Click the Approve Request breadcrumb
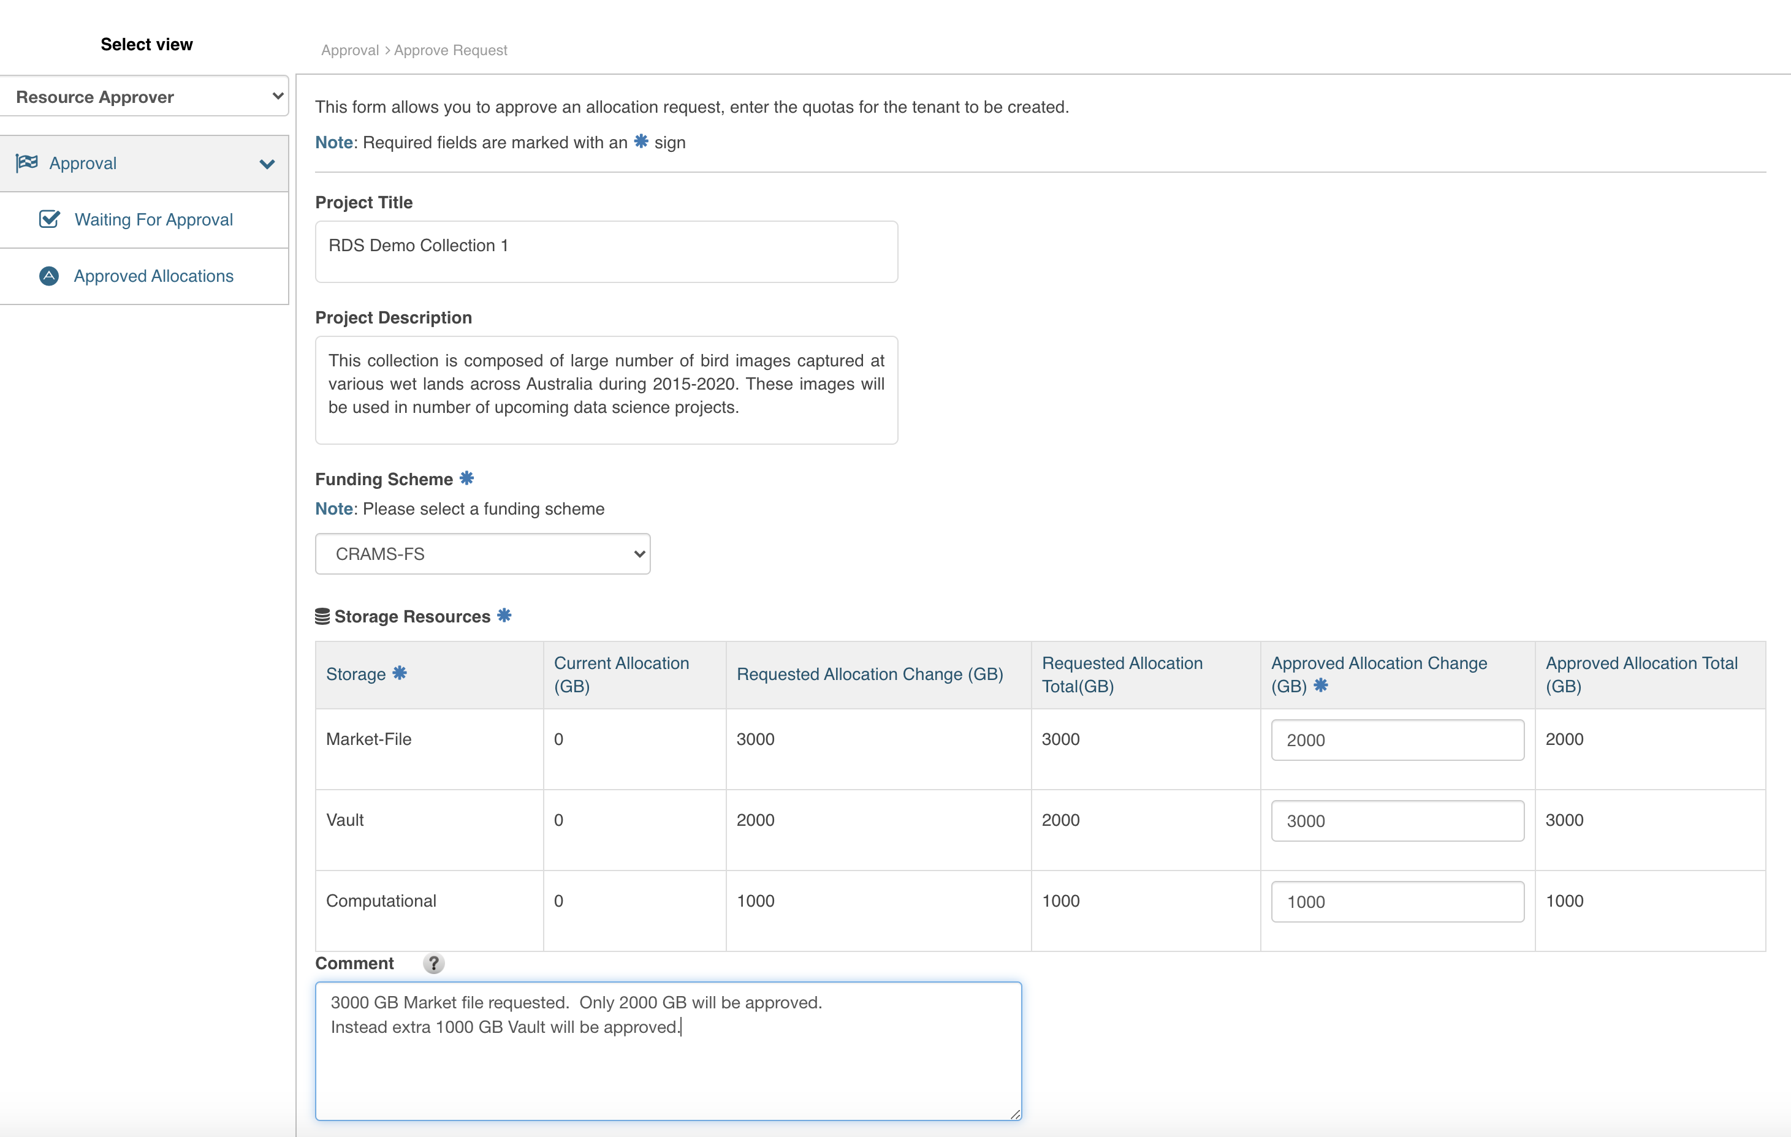This screenshot has width=1791, height=1137. pos(451,50)
